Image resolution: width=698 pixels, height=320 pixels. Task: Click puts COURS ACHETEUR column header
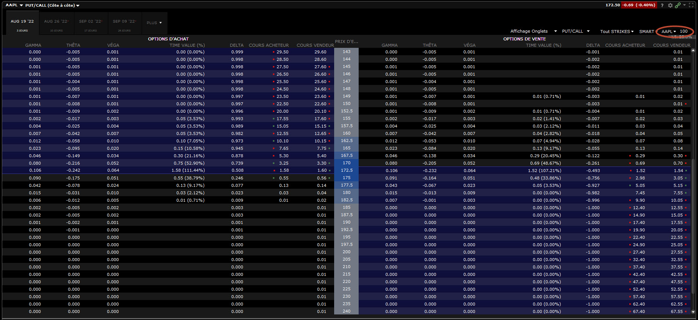click(625, 45)
